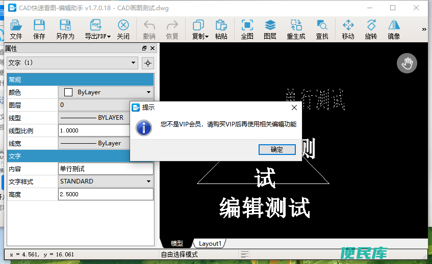Click the 另存为 (Save As) icon
Viewport: 432px width, 264px height.
[x=65, y=30]
